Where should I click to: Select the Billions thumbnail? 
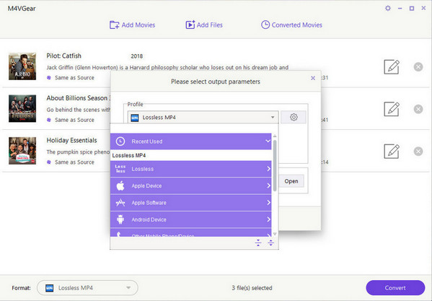(x=22, y=108)
